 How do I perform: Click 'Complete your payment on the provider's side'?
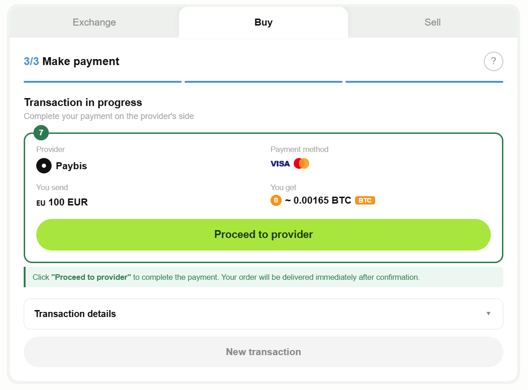tap(109, 116)
